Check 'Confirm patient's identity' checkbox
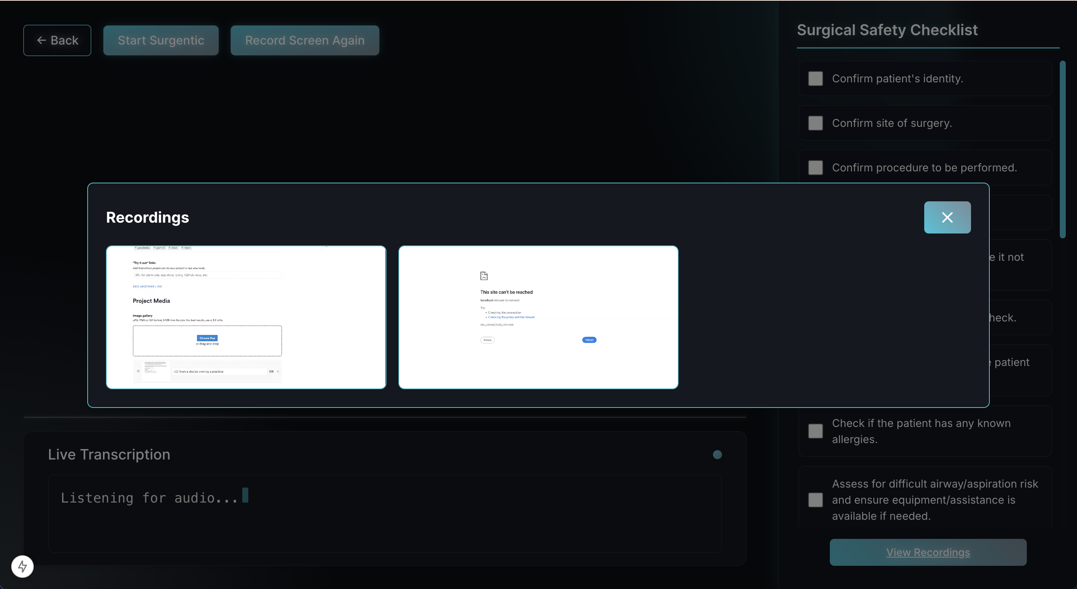Viewport: 1077px width, 589px height. (815, 79)
